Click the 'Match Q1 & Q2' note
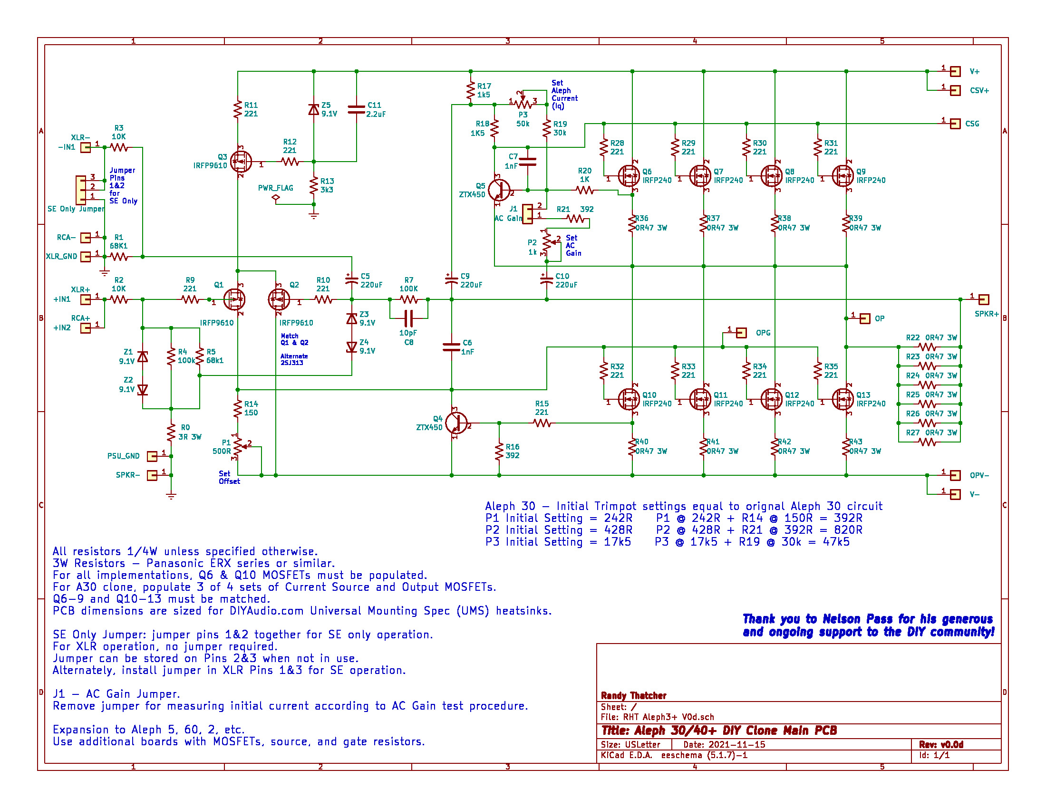 [295, 339]
